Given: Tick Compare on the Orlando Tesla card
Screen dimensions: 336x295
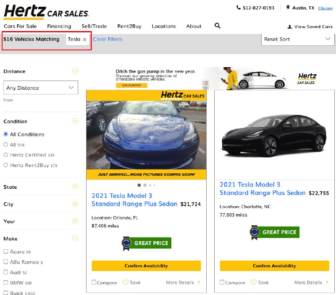Looking at the screenshot, I should (x=94, y=282).
